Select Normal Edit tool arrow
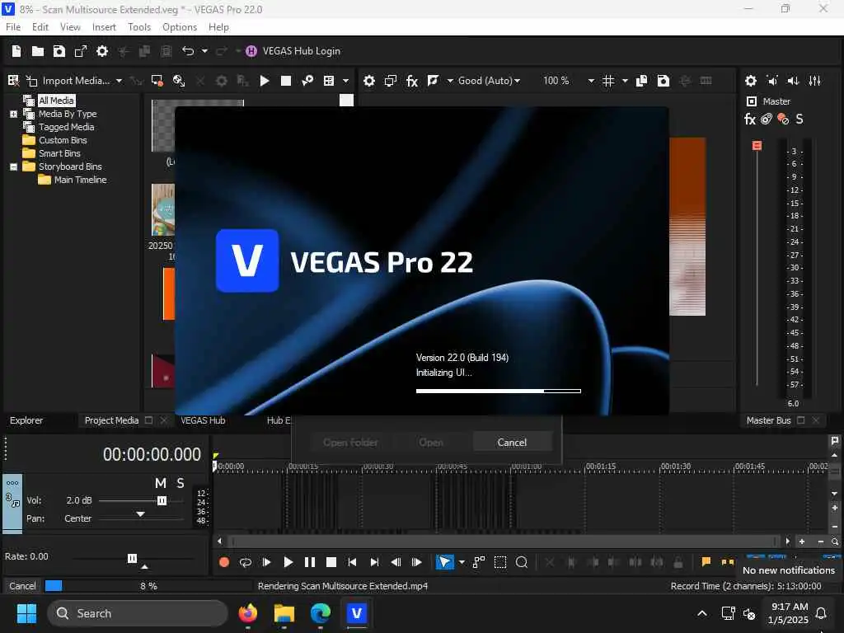The image size is (844, 633). pos(444,562)
